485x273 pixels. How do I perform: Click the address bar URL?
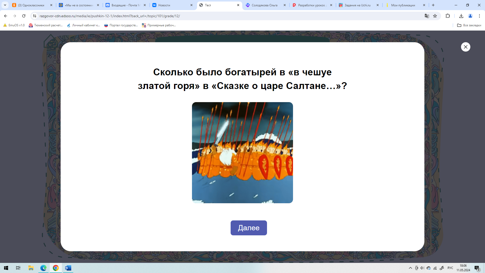pos(110,16)
